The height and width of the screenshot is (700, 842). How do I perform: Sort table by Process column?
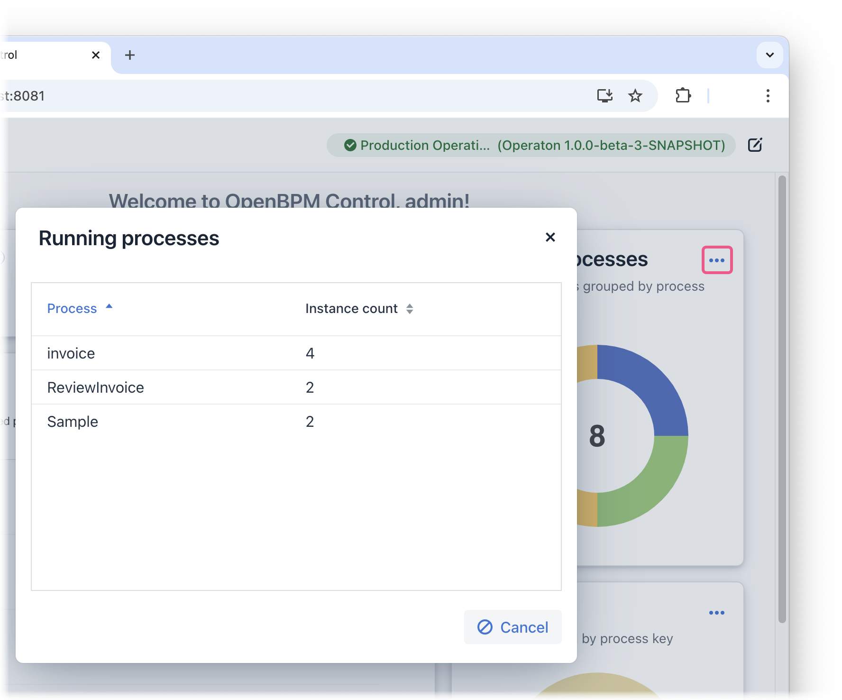tap(80, 309)
